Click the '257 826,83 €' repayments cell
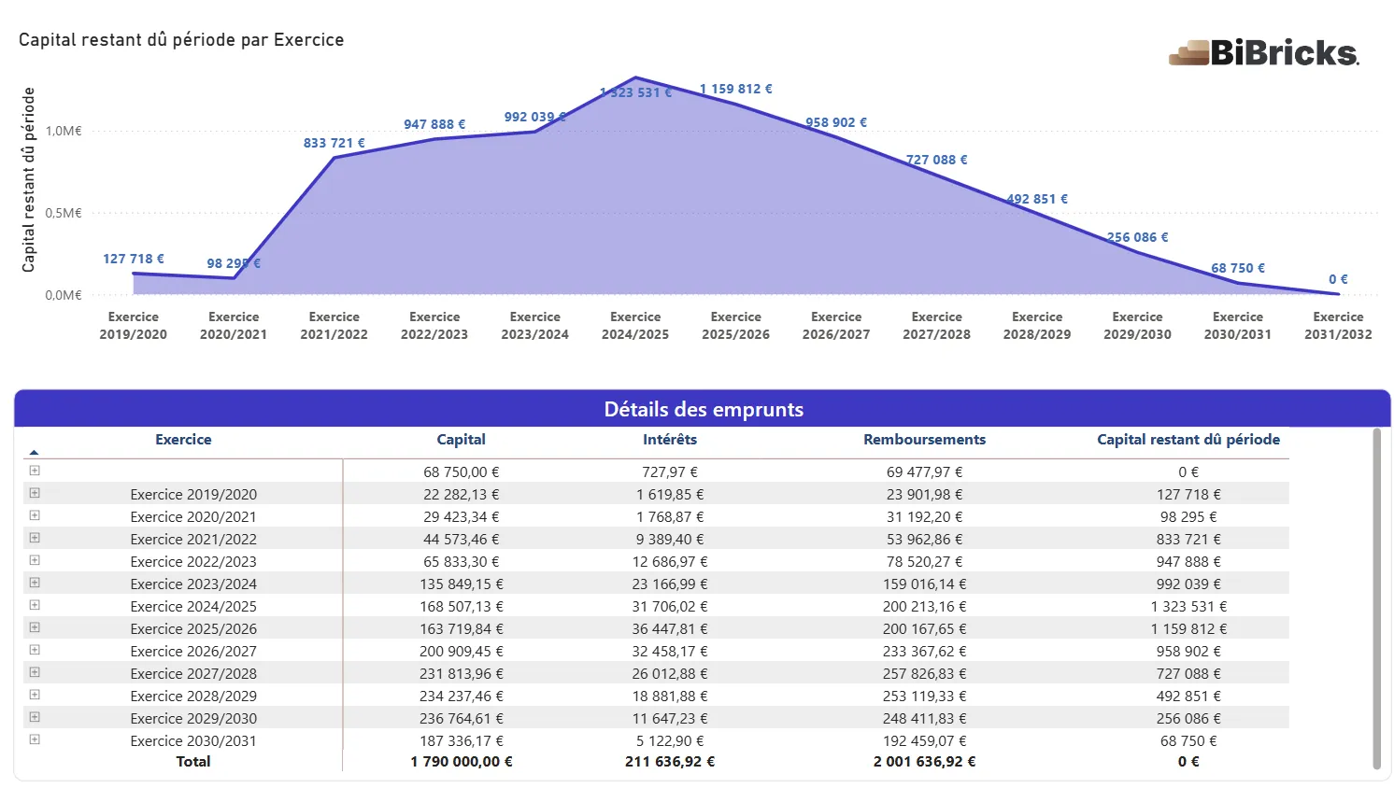This screenshot has height=788, width=1394. tap(925, 674)
